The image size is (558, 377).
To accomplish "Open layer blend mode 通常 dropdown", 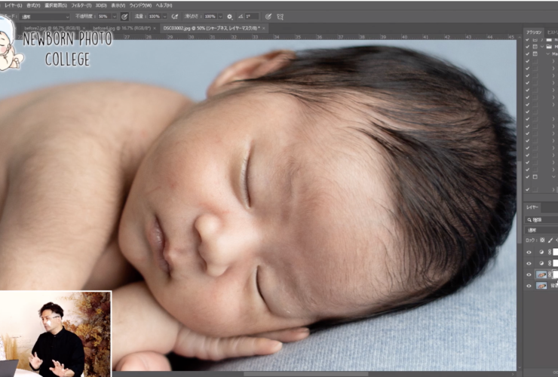I will point(541,230).
